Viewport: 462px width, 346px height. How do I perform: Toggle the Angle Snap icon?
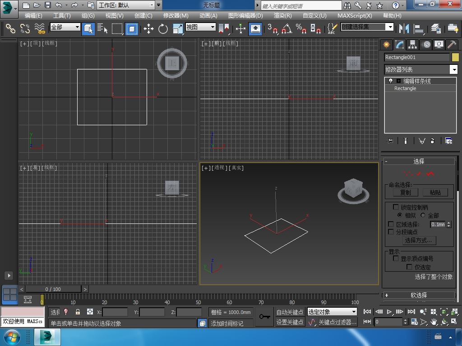(x=286, y=29)
